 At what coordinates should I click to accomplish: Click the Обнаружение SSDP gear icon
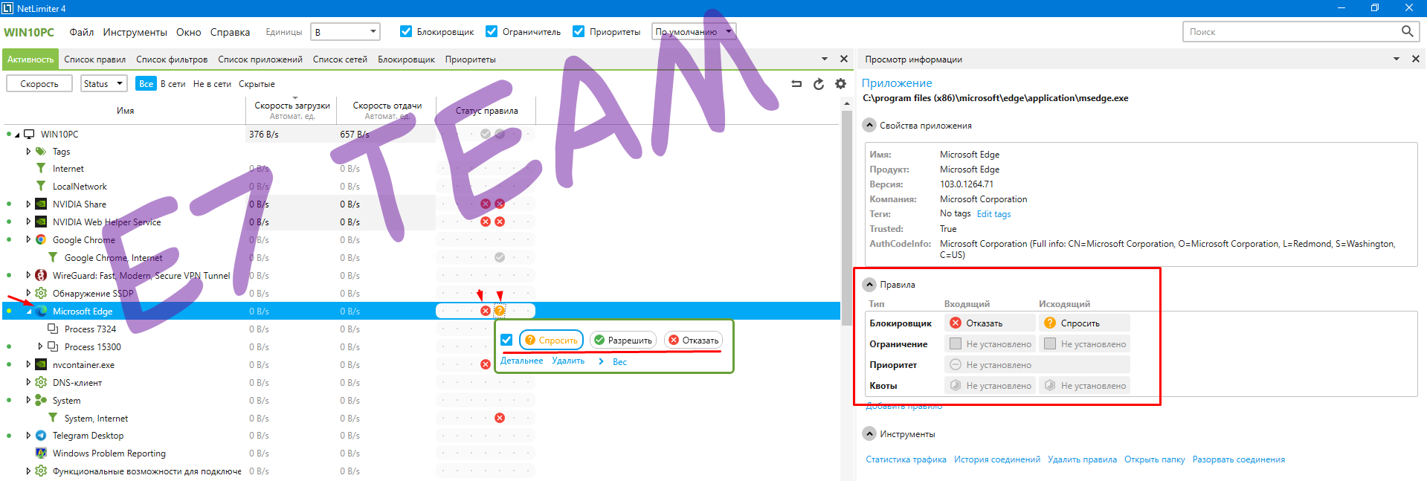(41, 293)
